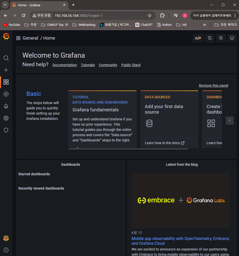The image size is (239, 256).
Task: Open the browser extensions puzzle icon
Action: tap(162, 16)
